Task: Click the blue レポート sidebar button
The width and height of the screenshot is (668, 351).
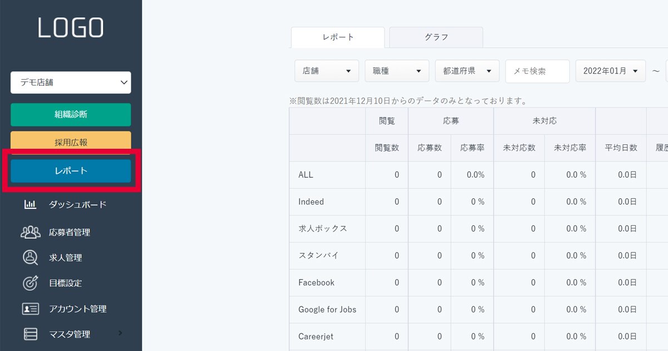Action: pyautogui.click(x=71, y=171)
